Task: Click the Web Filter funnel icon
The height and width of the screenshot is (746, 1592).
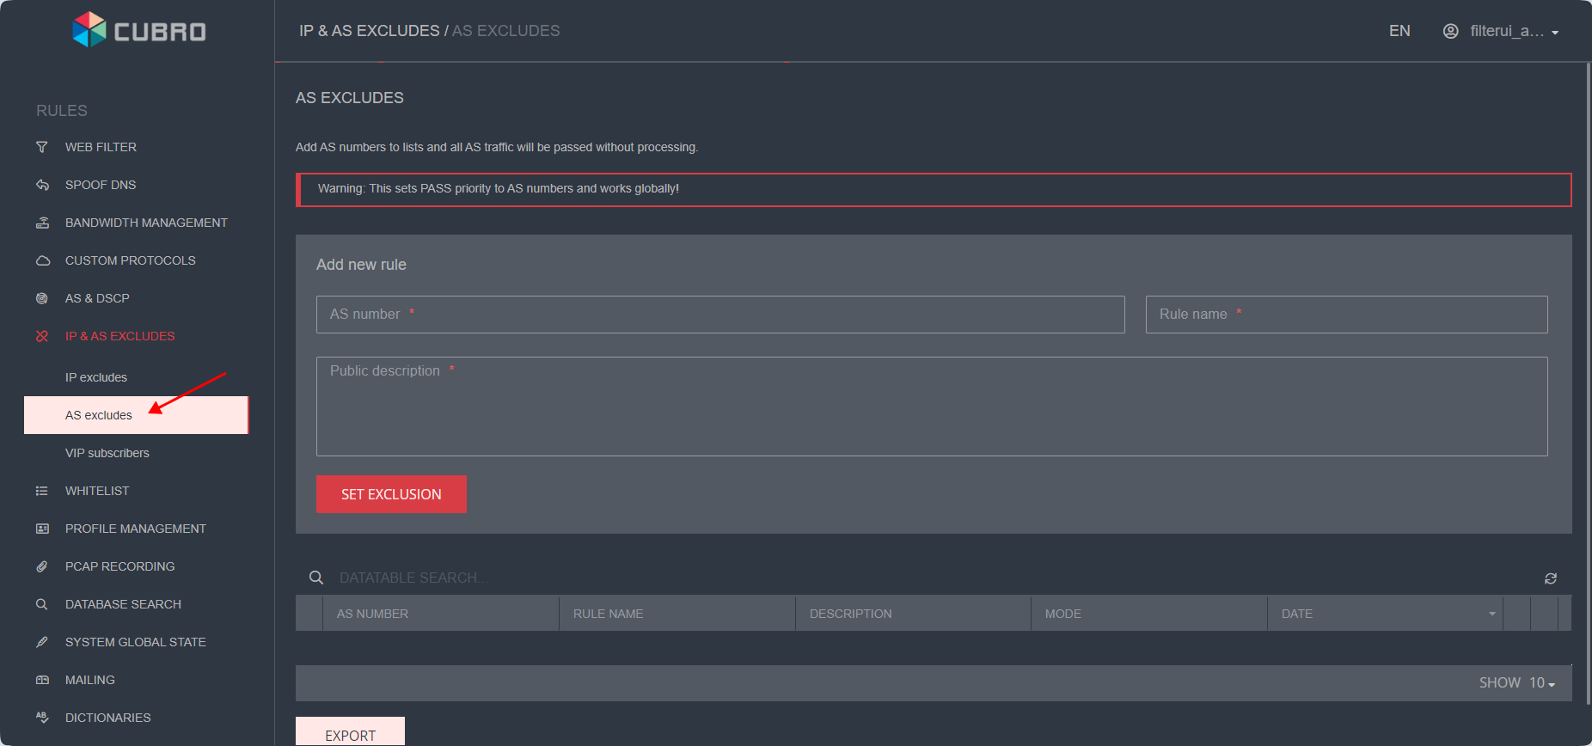Action: tap(42, 147)
